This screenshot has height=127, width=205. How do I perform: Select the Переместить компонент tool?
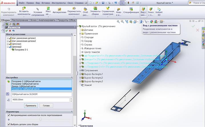tap(74, 11)
